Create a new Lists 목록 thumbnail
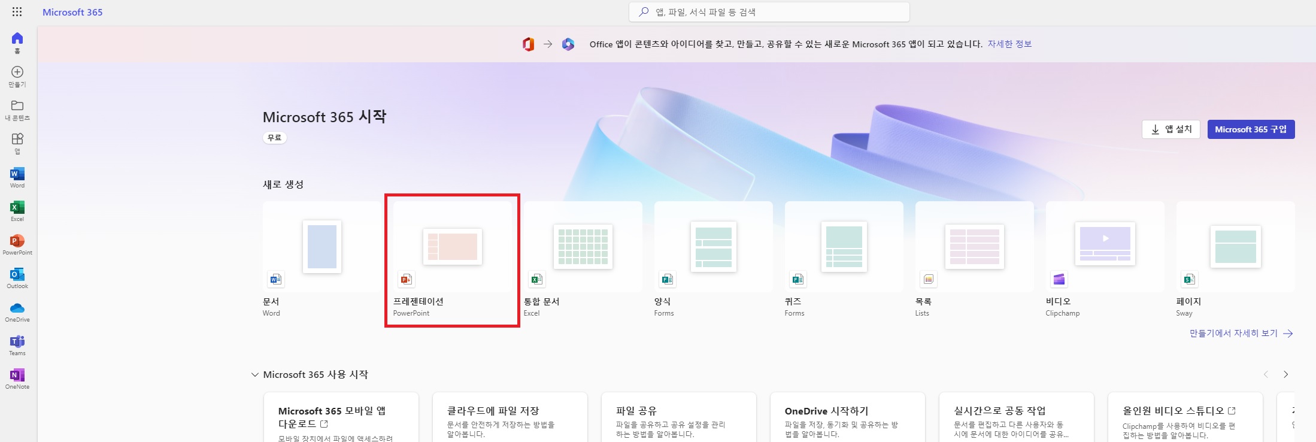 [975, 246]
